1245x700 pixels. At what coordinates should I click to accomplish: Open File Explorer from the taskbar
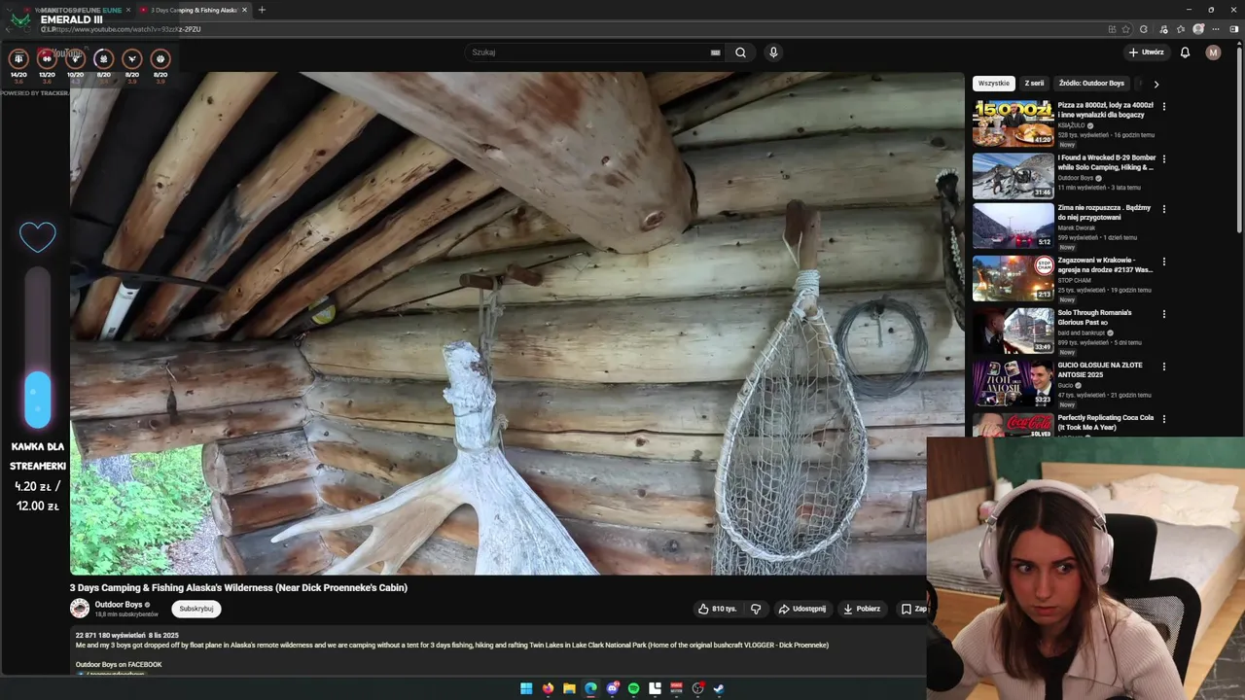coord(569,688)
